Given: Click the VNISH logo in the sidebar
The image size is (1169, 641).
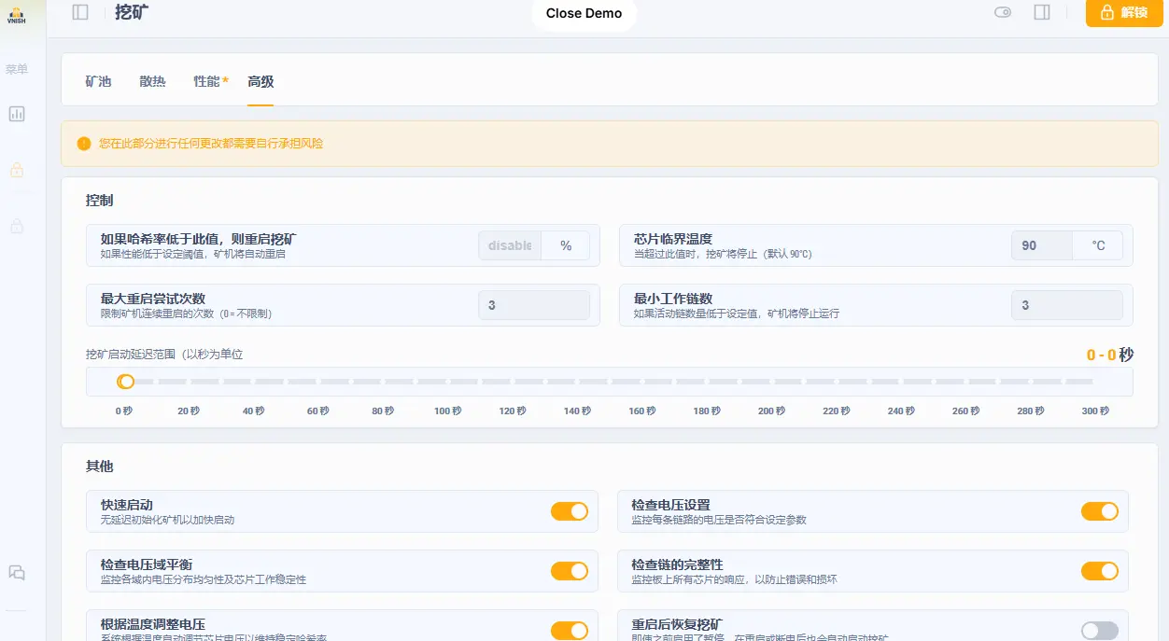Looking at the screenshot, I should (16, 14).
